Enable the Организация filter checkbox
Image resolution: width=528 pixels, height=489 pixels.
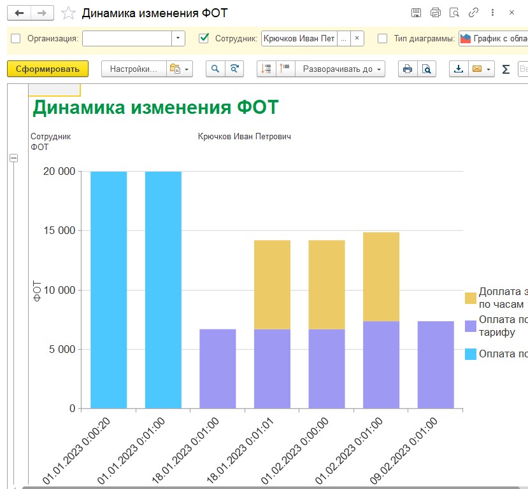click(x=15, y=38)
